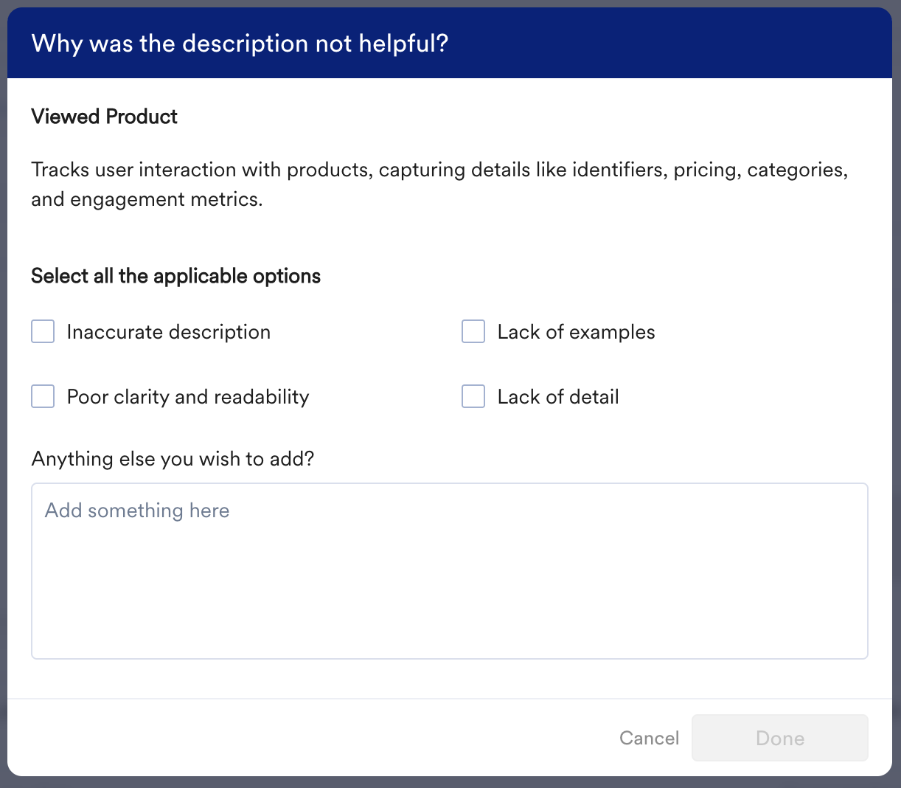901x788 pixels.
Task: Click the "Inaccurate description" label text
Action: pos(168,332)
